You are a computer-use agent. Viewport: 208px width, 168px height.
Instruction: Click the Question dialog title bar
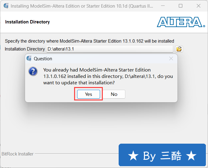click(101, 58)
